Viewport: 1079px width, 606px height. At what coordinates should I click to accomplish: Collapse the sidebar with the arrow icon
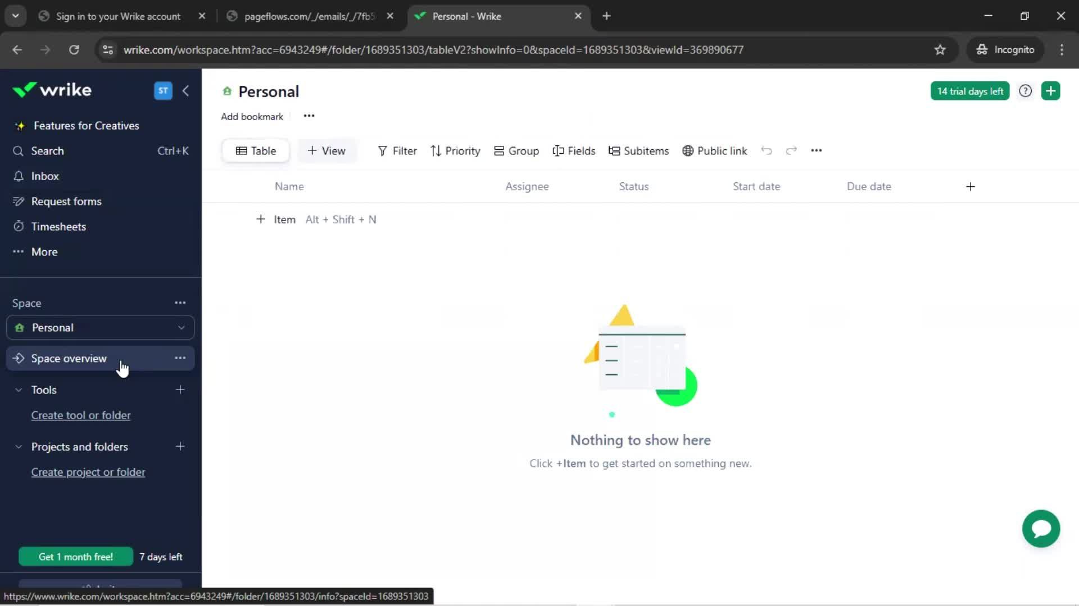pyautogui.click(x=185, y=90)
